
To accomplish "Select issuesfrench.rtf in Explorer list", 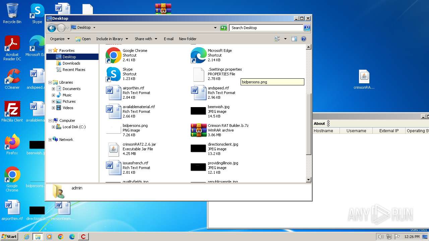I will click(x=128, y=168).
